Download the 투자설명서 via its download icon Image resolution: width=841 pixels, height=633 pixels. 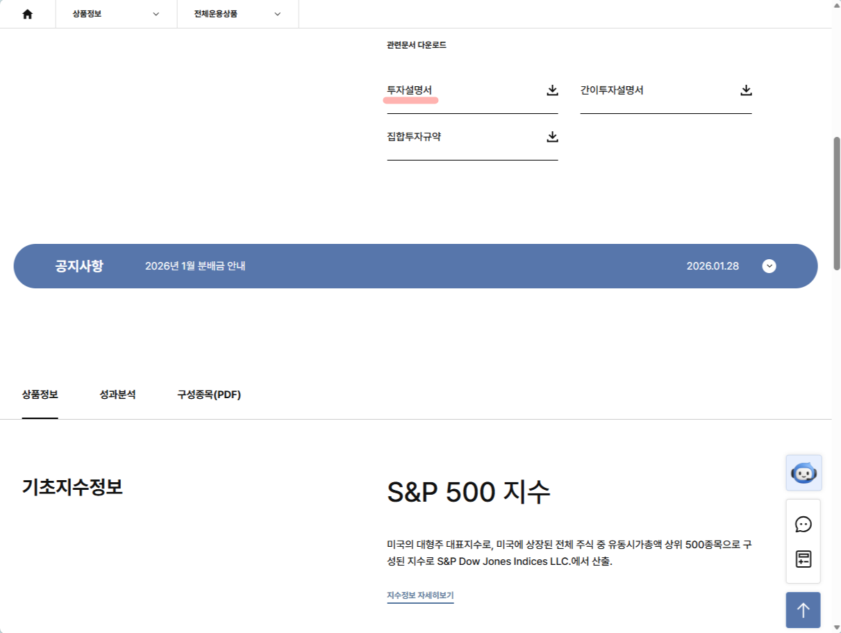pos(552,90)
